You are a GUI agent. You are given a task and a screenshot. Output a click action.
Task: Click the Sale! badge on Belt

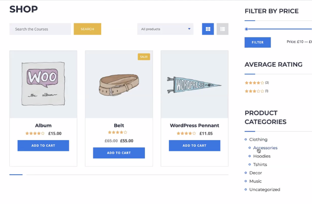[x=144, y=57]
